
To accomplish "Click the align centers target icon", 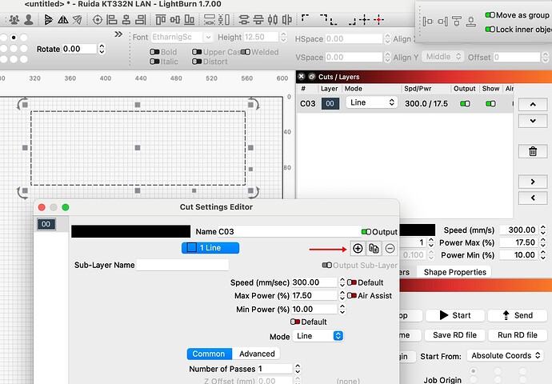I will [98, 20].
